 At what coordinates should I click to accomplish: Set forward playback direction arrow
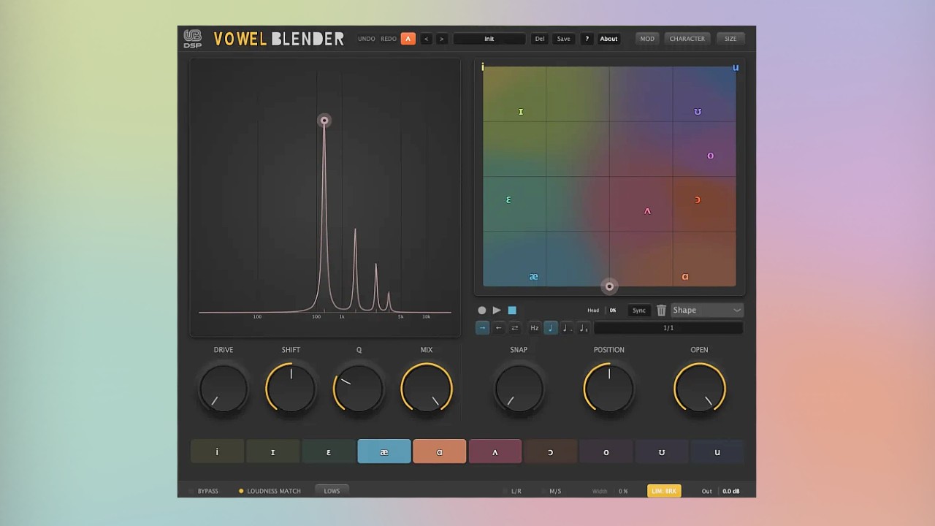point(482,328)
